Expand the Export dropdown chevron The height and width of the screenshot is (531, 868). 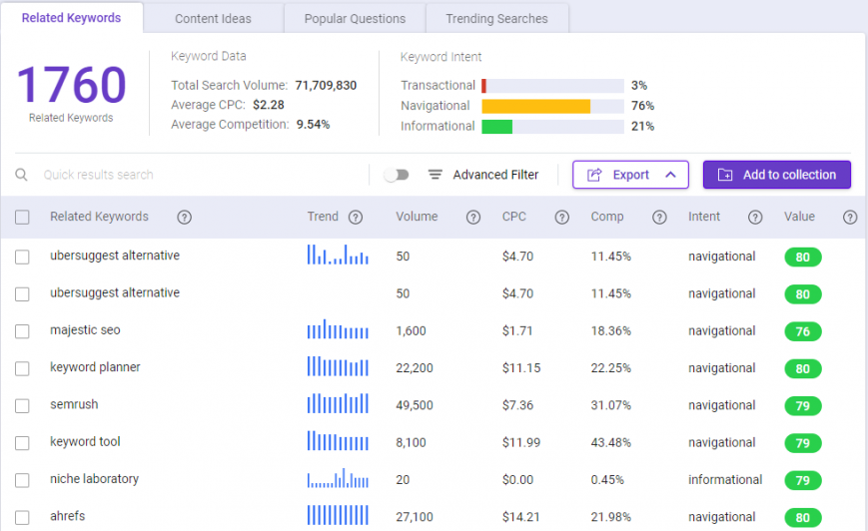coord(670,175)
